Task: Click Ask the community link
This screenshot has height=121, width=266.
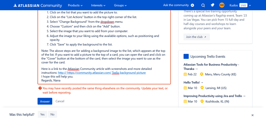Action: (176, 5)
